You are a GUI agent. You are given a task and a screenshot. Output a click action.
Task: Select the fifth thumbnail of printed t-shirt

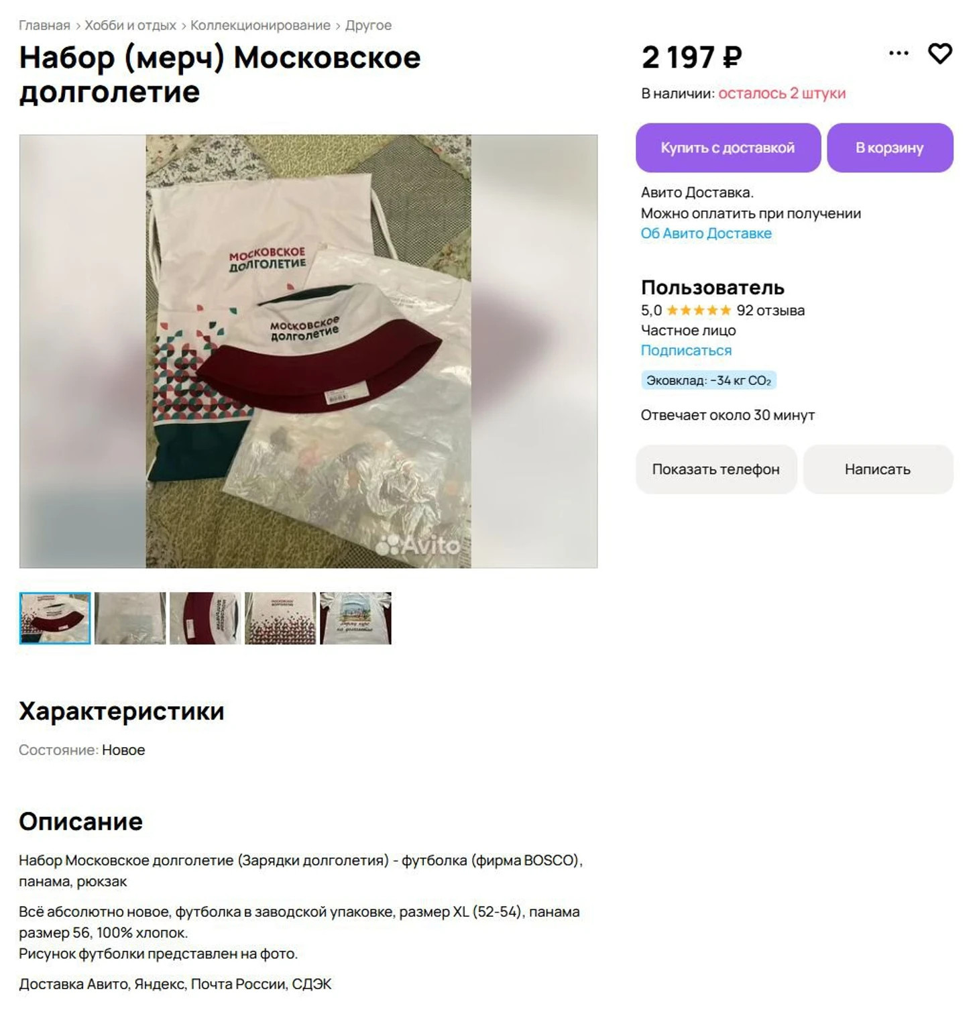[355, 618]
